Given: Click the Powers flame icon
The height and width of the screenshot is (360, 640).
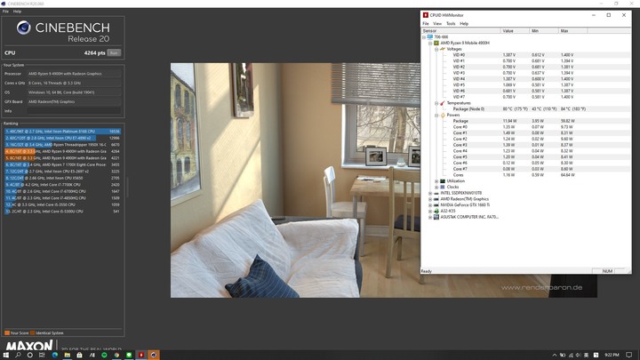Looking at the screenshot, I should [443, 115].
